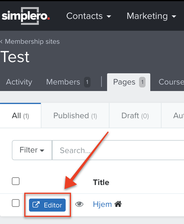Switch to the Activity tab
Image resolution: width=184 pixels, height=224 pixels.
point(19,82)
